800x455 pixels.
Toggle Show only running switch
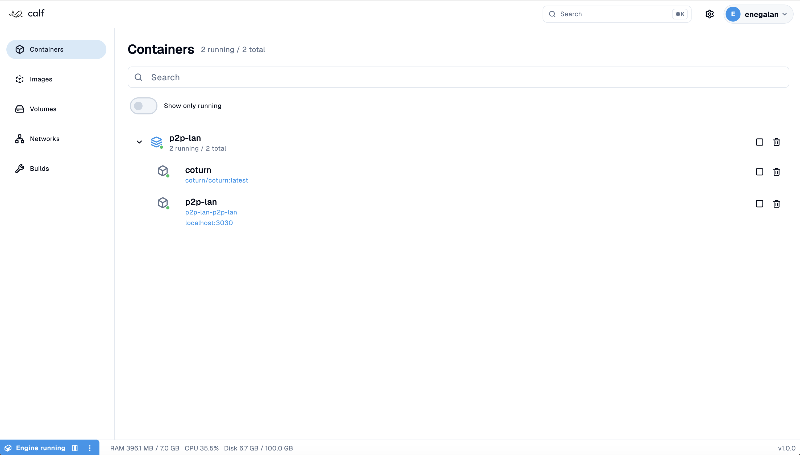[143, 106]
